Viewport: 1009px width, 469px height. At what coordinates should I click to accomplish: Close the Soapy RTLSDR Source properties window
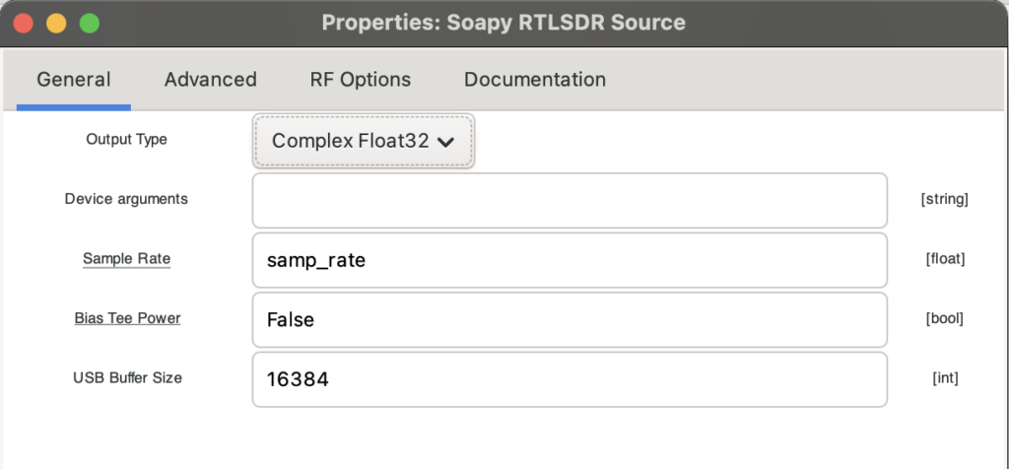(23, 23)
